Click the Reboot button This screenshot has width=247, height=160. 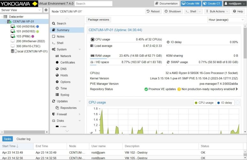(x=153, y=12)
